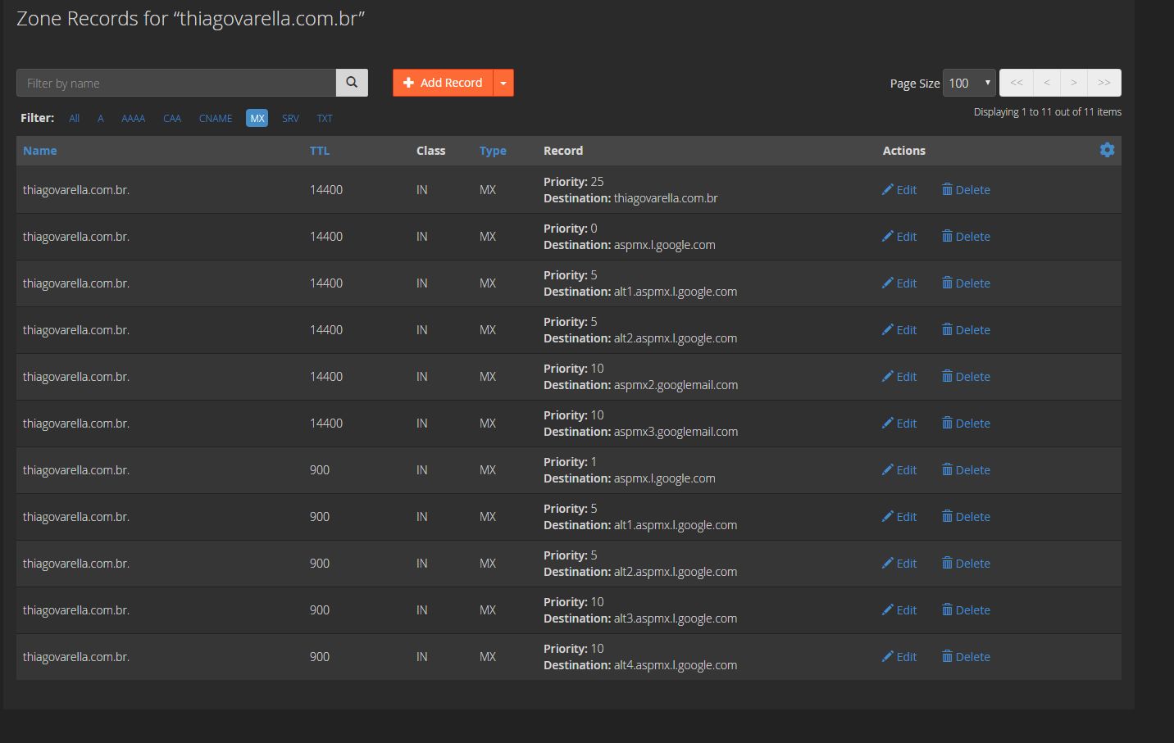Go to the last page button

click(x=1104, y=83)
